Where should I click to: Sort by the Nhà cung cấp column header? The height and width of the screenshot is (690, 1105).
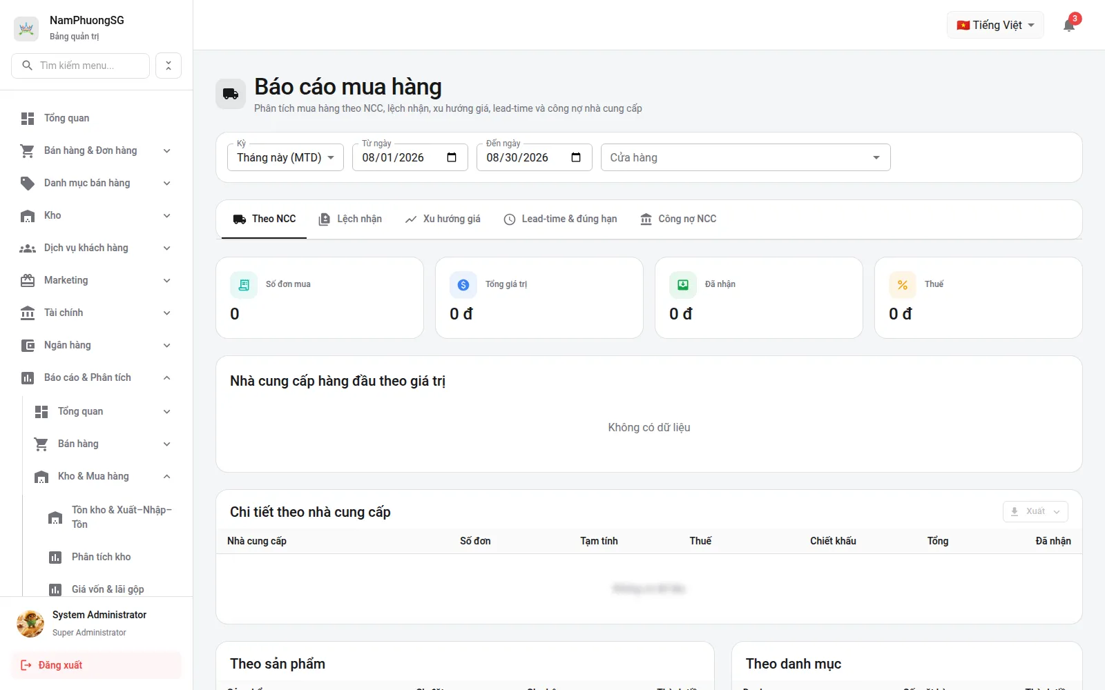tap(257, 541)
